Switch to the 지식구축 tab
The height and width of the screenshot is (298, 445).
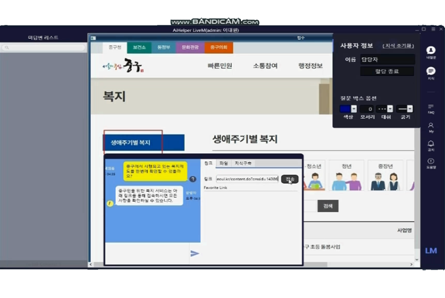pyautogui.click(x=243, y=164)
